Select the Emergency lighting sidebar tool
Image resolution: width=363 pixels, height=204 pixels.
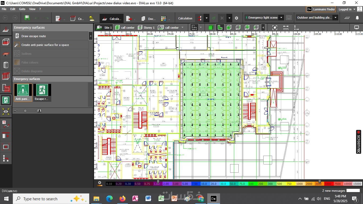[x=6, y=100]
